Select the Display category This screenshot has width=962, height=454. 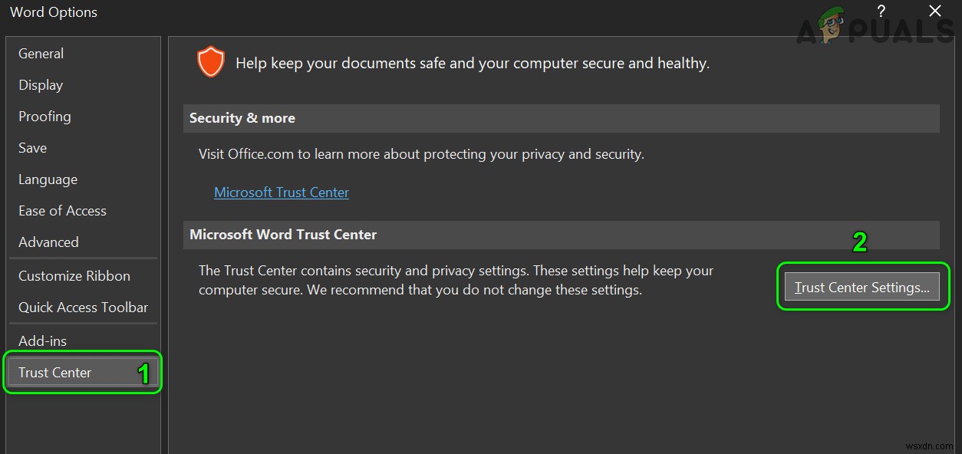click(41, 85)
